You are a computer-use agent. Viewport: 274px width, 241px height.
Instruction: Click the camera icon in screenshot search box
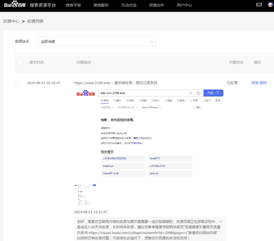[x=198, y=93]
